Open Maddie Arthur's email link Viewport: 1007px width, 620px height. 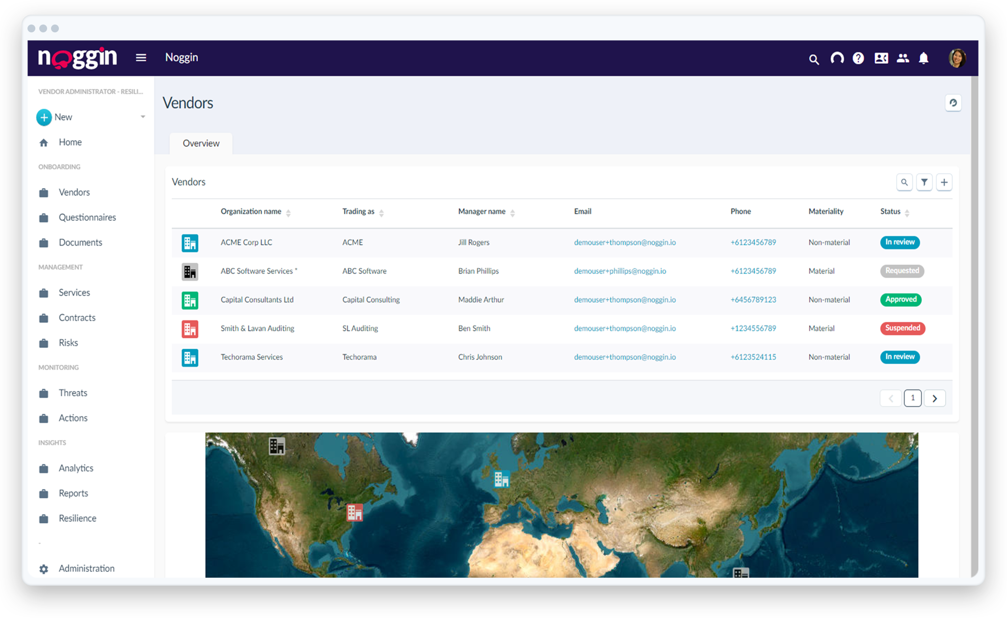pos(625,300)
